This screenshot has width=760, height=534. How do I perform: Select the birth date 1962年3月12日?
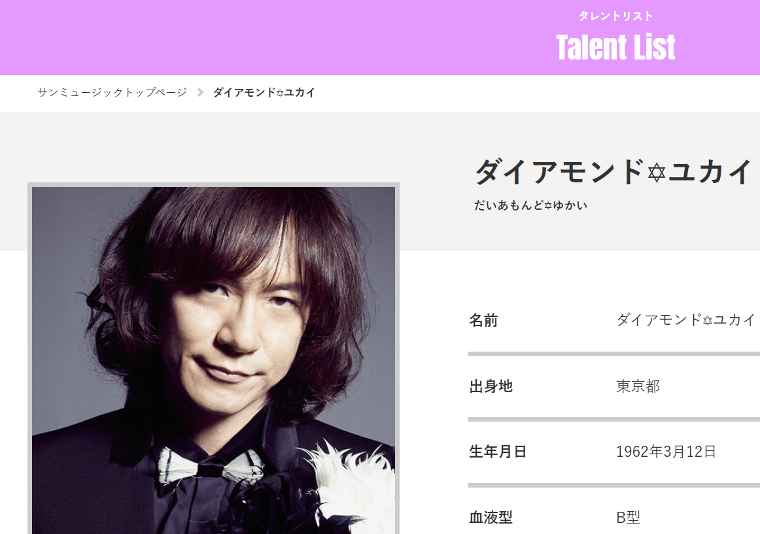click(666, 452)
